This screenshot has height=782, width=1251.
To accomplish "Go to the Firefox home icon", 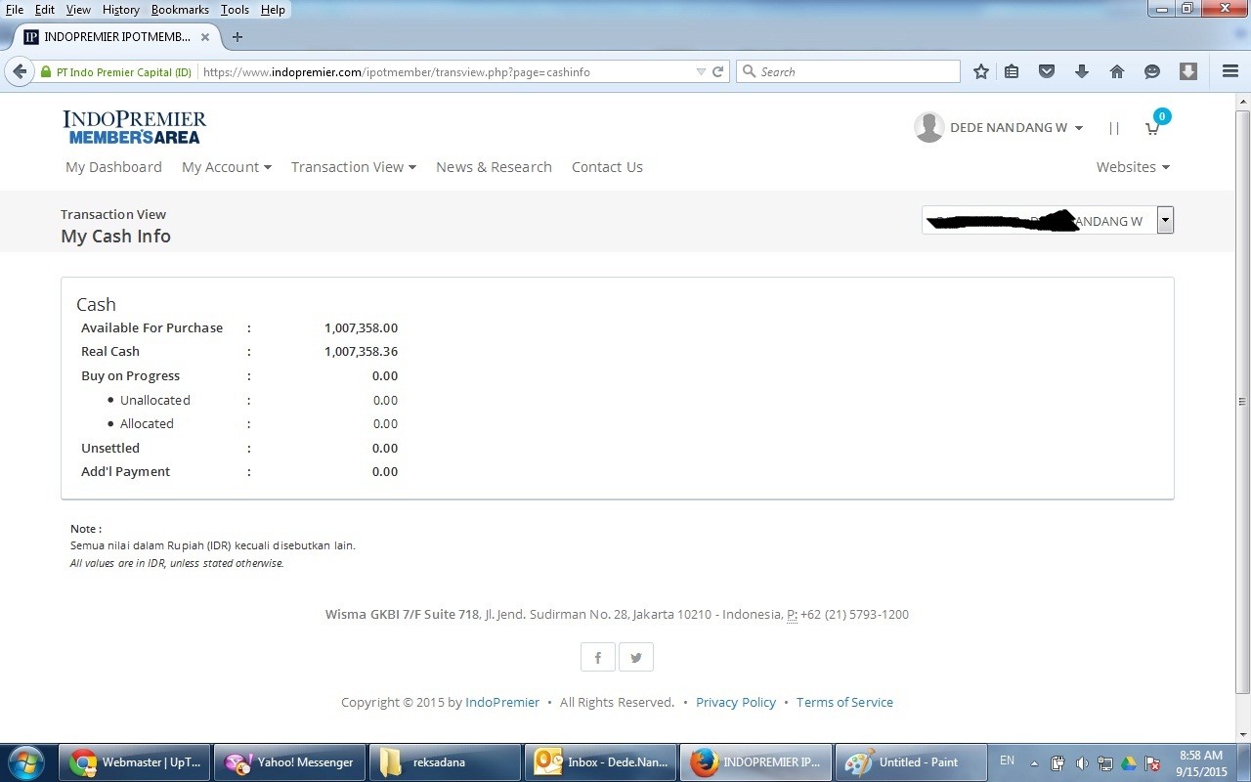I will pos(1116,71).
